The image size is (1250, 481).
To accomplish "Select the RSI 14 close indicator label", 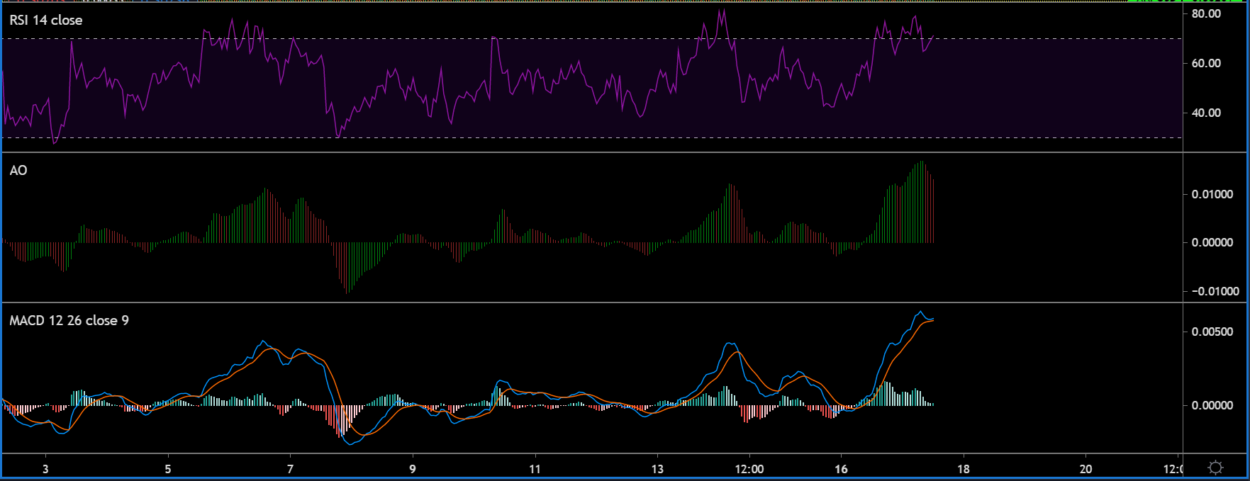I will (x=46, y=21).
